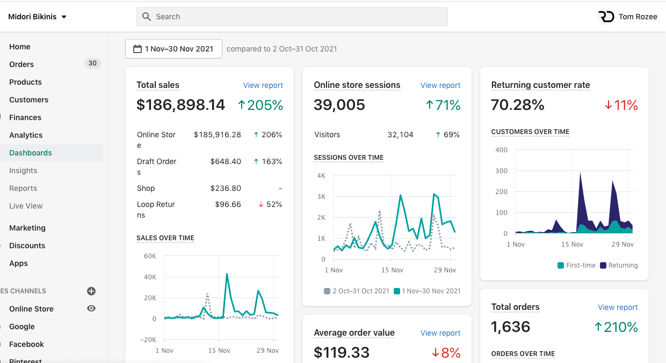Click the CUSTOMERS OVER TIME heading

click(x=530, y=132)
